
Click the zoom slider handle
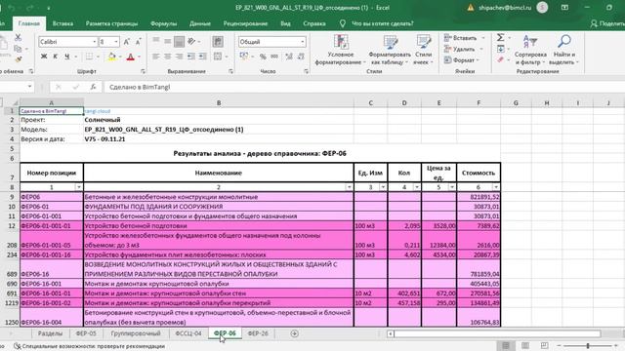click(x=588, y=346)
